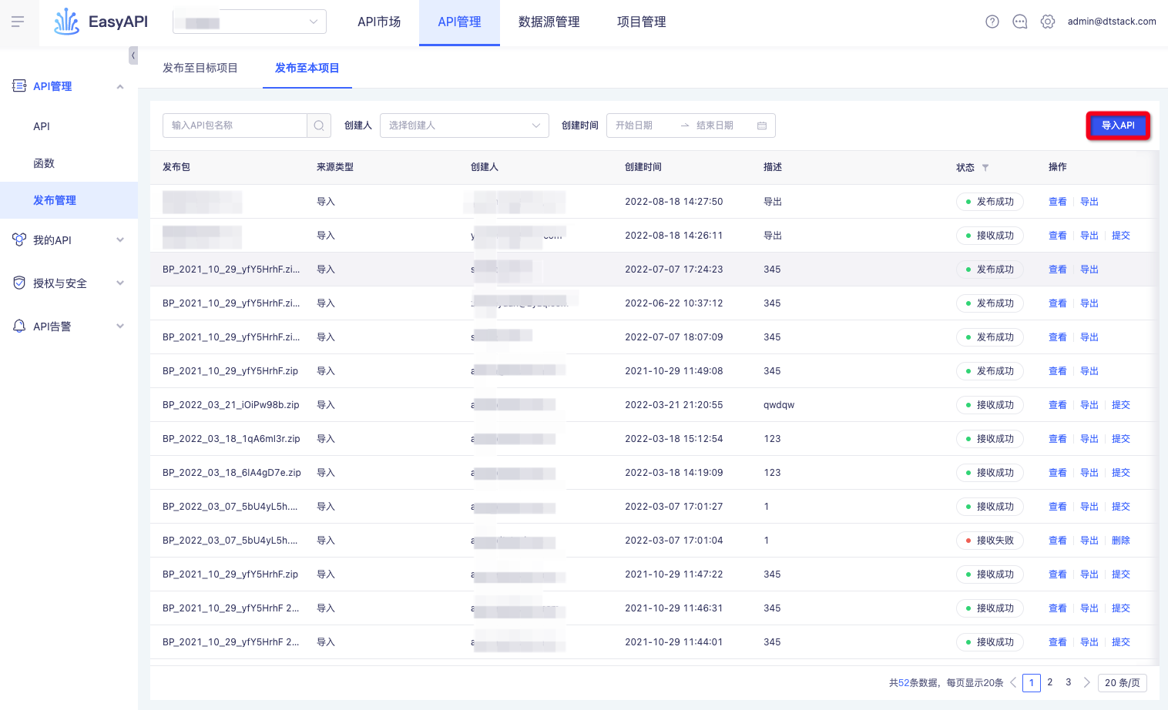Click the API告警 bell icon
The width and height of the screenshot is (1168, 710).
click(x=19, y=326)
